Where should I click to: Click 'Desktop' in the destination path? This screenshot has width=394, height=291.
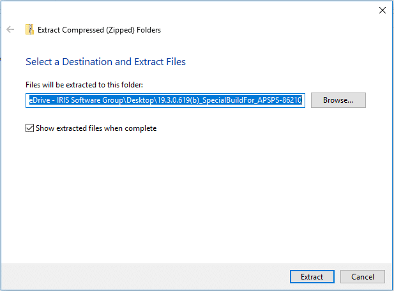(140, 100)
